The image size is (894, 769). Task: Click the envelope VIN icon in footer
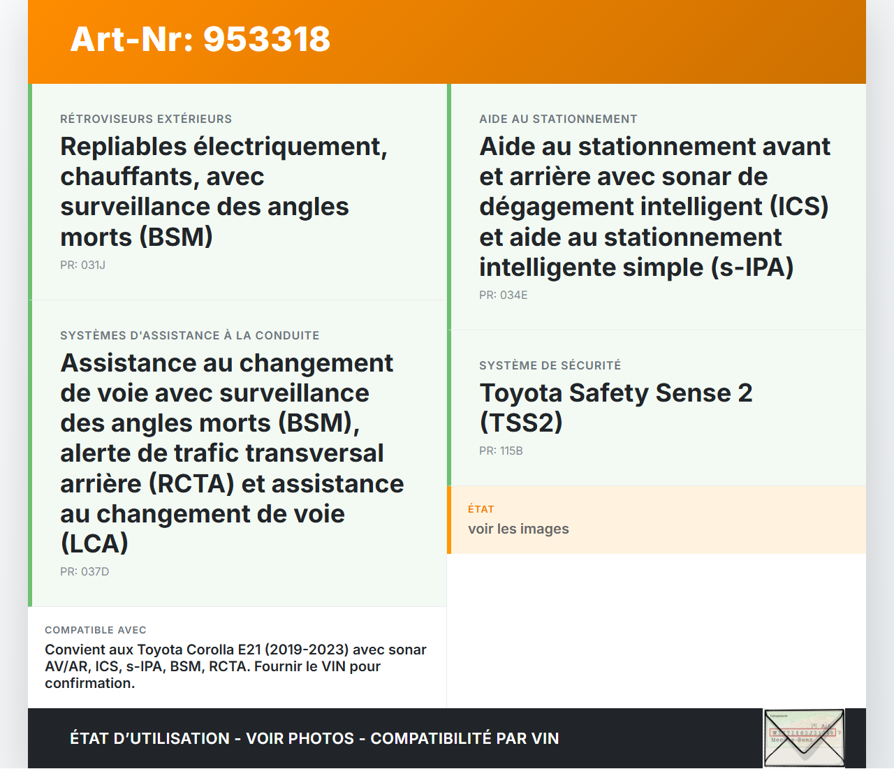tap(804, 738)
